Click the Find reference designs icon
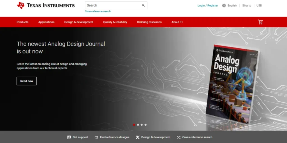 [x=96, y=137]
